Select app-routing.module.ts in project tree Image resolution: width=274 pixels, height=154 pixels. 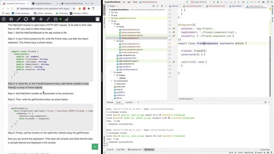point(128,69)
